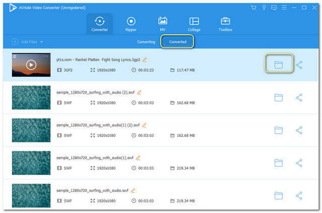
Task: Click resolution 1920x1080 of Fight Song row
Action: [x=106, y=70]
